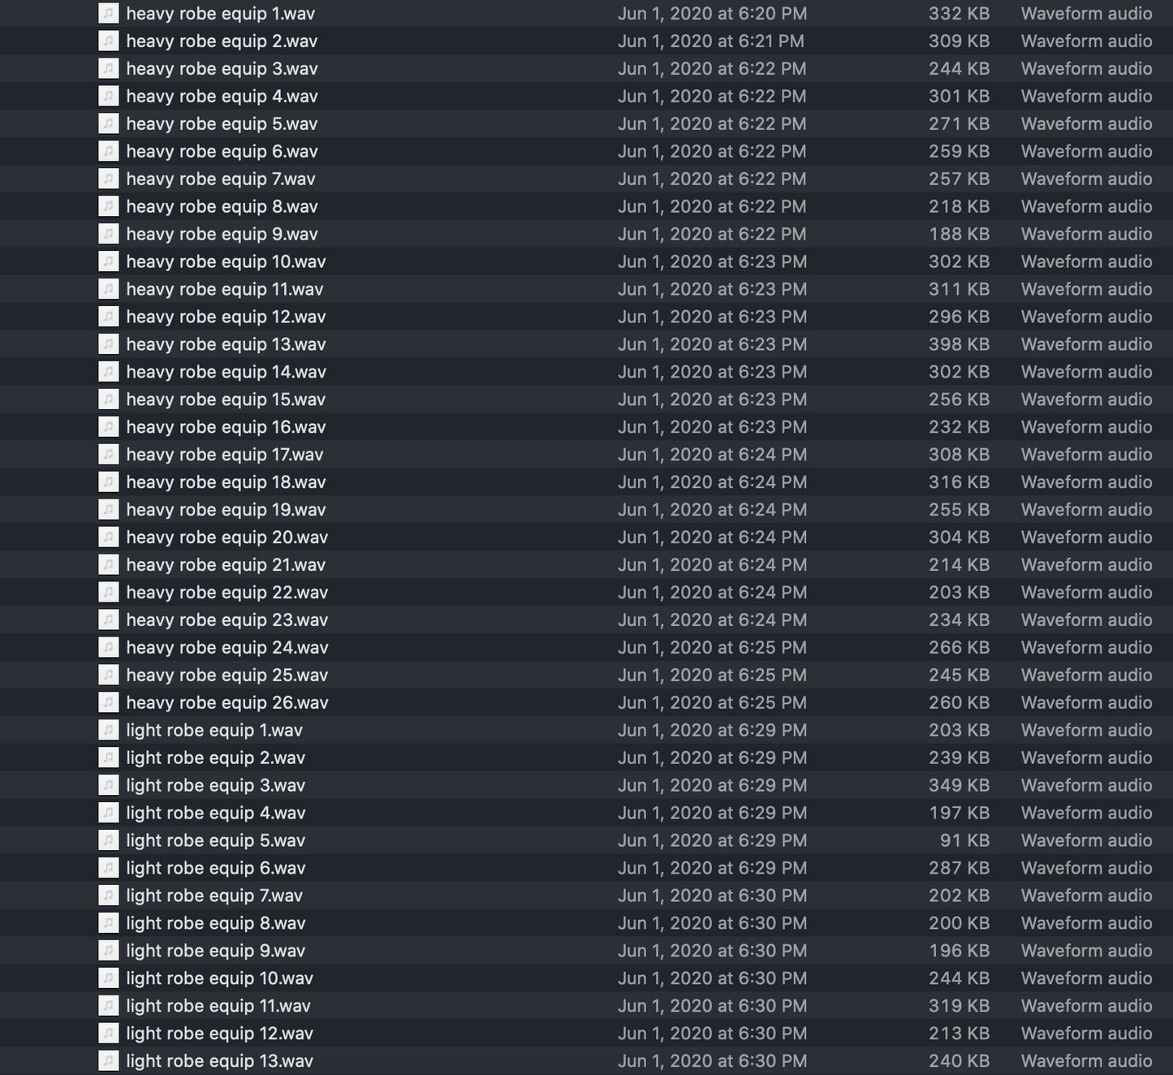The width and height of the screenshot is (1173, 1075).
Task: Select file name heavy robe equip 6.wav
Action: pos(222,152)
